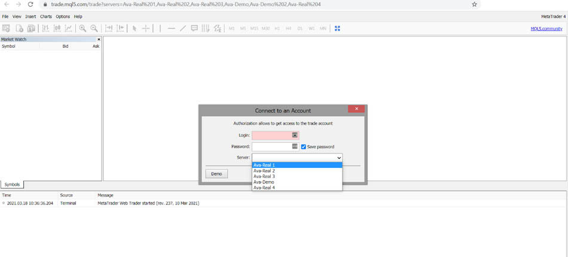Set timeframe to M30
The width and height of the screenshot is (568, 257).
click(x=266, y=28)
